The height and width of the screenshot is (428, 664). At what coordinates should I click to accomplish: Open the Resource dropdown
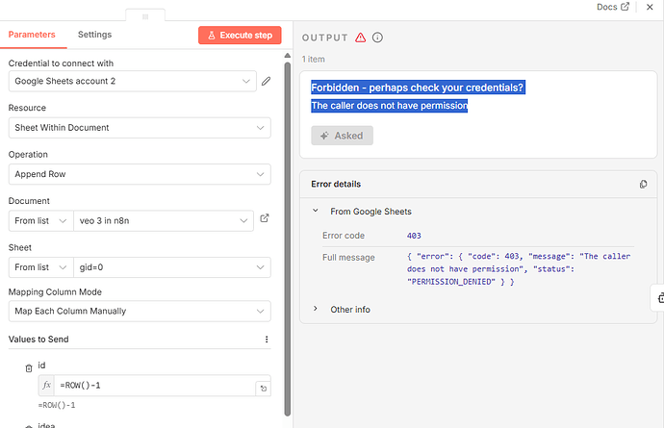click(140, 128)
